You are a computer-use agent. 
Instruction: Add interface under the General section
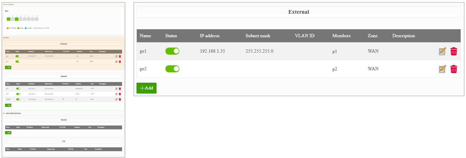pos(8,133)
